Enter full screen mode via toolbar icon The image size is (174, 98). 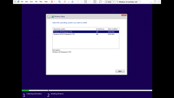[85, 2]
